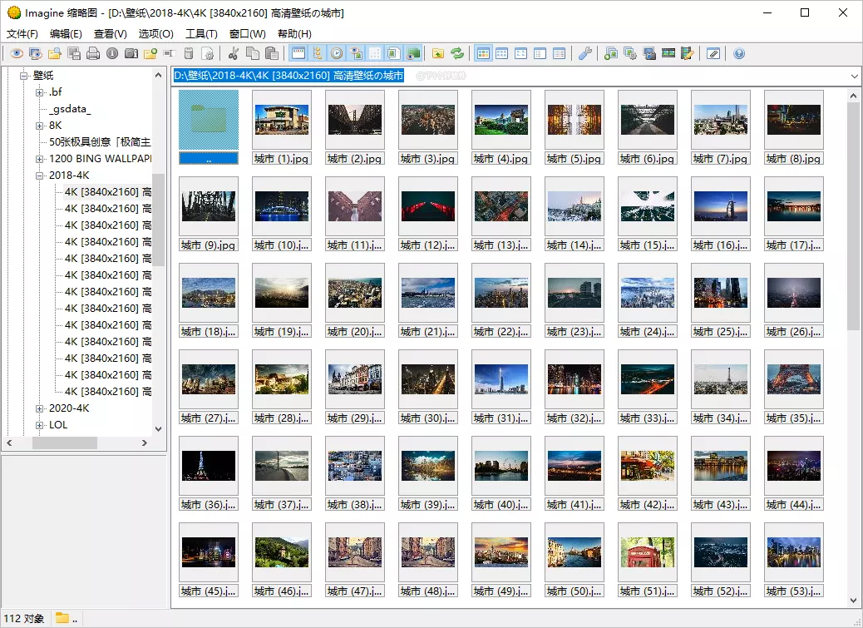
Task: Click the save-as floppy disk icon
Action: [74, 53]
